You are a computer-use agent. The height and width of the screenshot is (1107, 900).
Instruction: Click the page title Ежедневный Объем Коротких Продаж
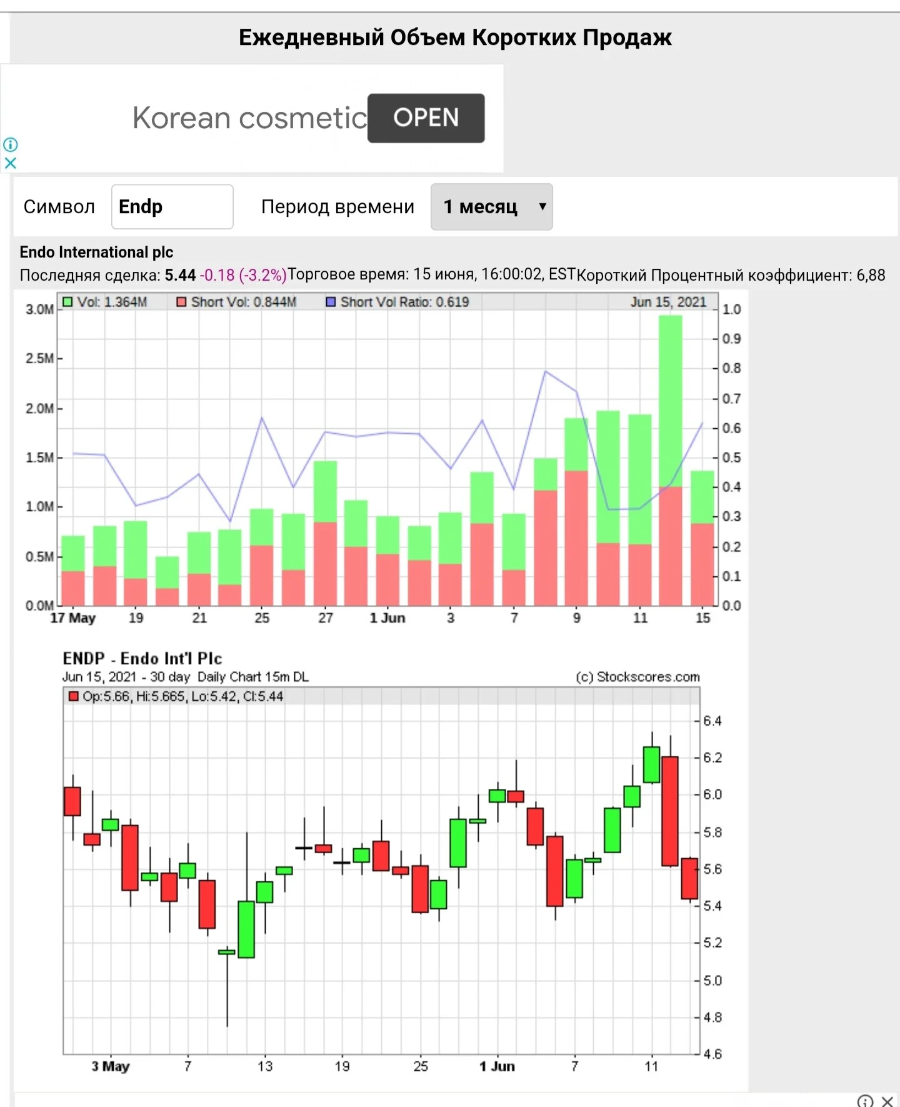coord(455,38)
